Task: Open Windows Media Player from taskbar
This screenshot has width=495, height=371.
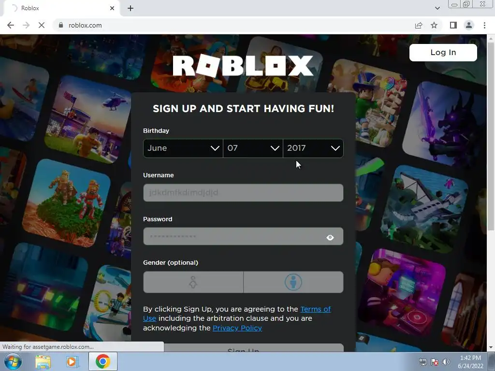Action: [72, 361]
